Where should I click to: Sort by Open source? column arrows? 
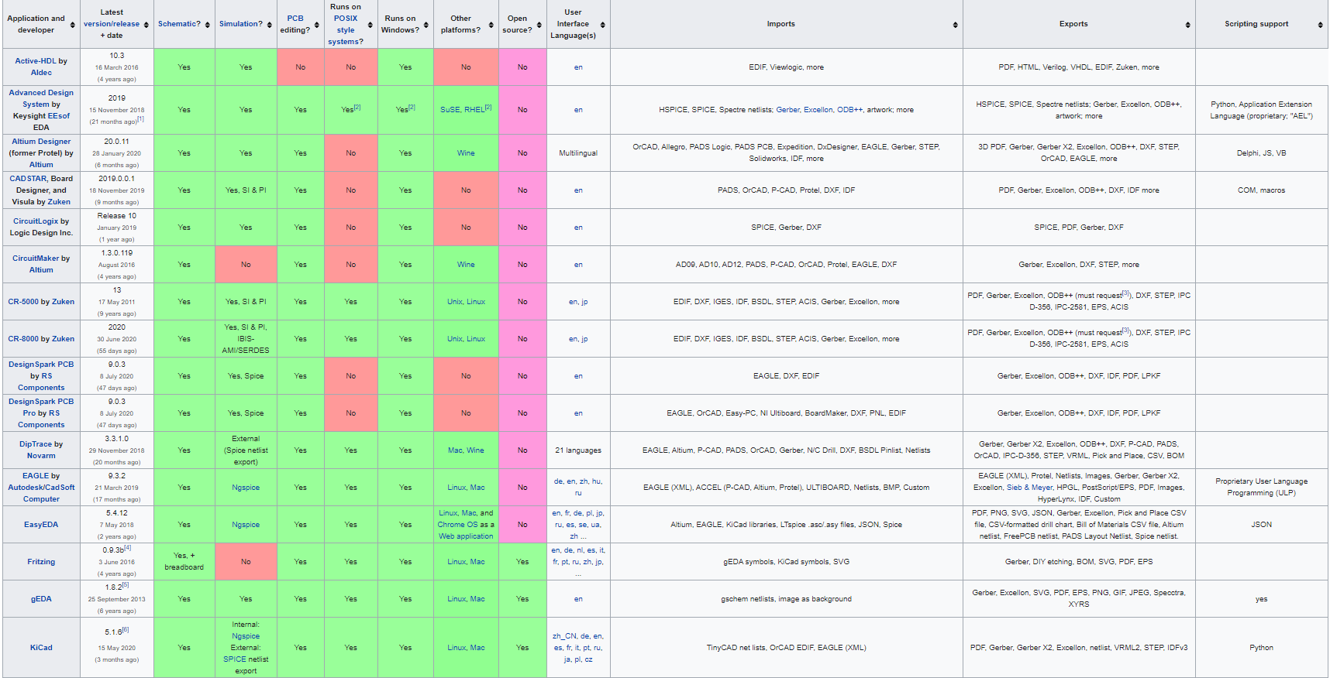tap(539, 25)
